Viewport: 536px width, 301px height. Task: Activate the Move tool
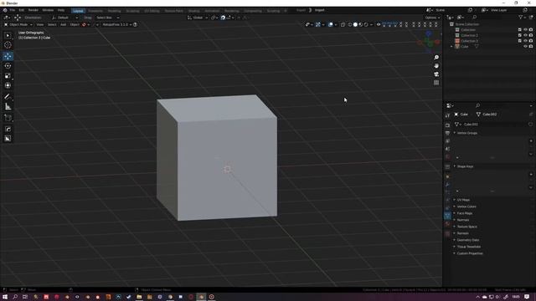point(8,56)
